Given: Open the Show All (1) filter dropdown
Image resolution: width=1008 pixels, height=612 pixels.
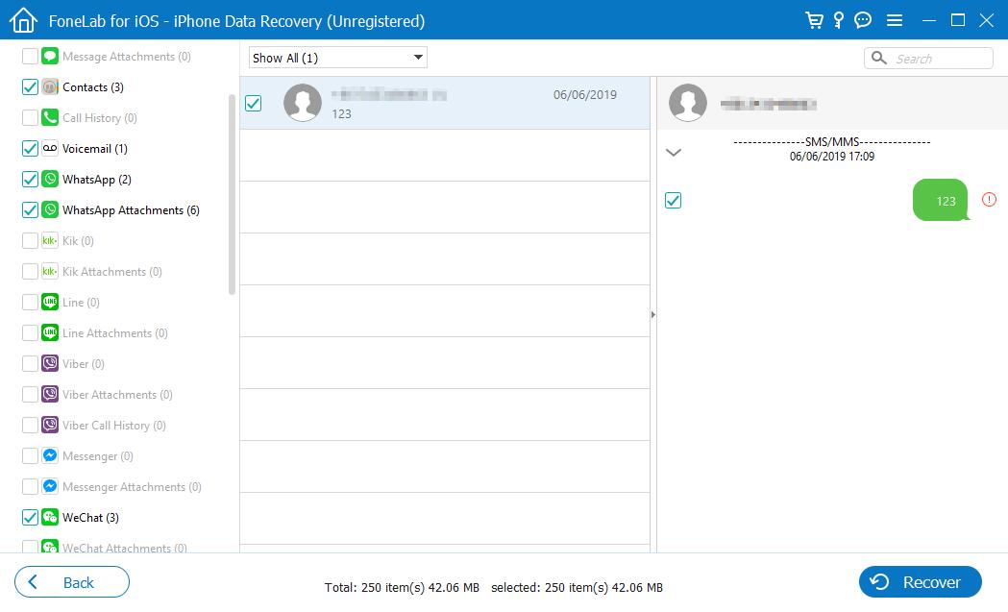Looking at the screenshot, I should [x=338, y=58].
